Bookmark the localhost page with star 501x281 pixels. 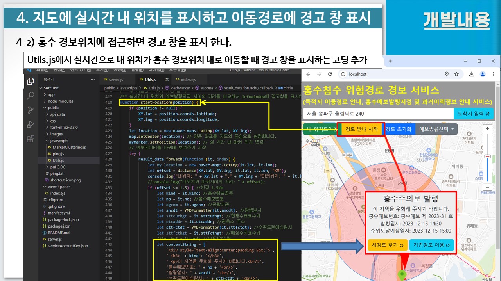(x=456, y=74)
